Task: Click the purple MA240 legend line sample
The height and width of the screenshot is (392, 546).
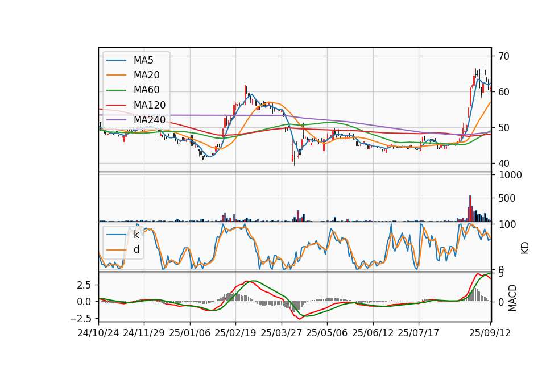Action: [116, 120]
